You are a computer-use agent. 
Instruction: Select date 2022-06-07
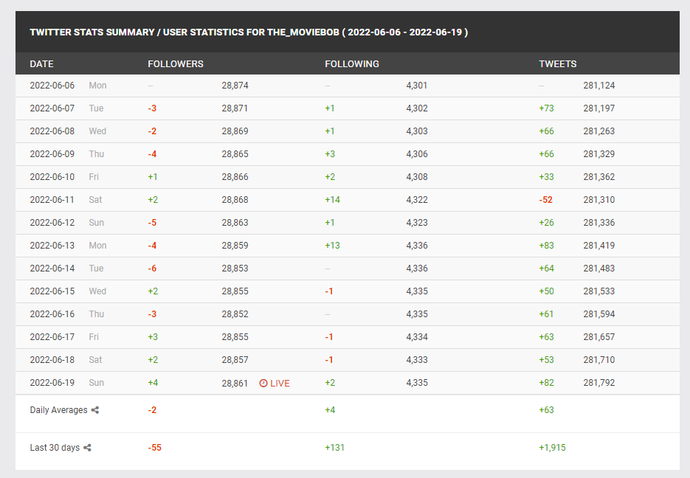pyautogui.click(x=52, y=108)
